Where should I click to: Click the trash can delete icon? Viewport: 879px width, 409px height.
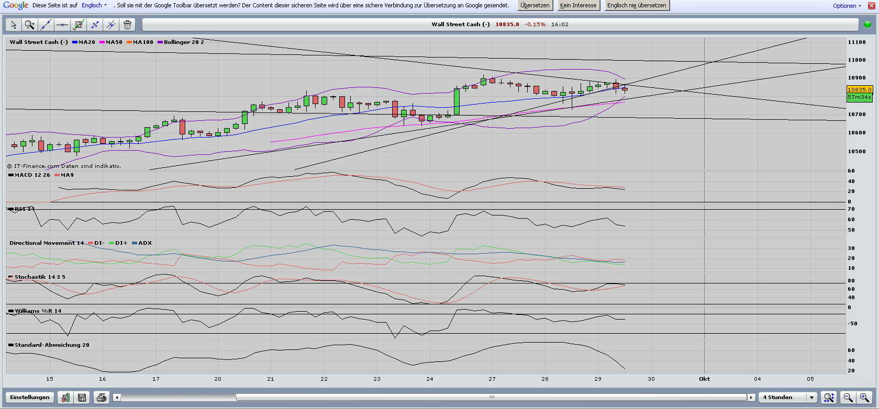pos(127,25)
